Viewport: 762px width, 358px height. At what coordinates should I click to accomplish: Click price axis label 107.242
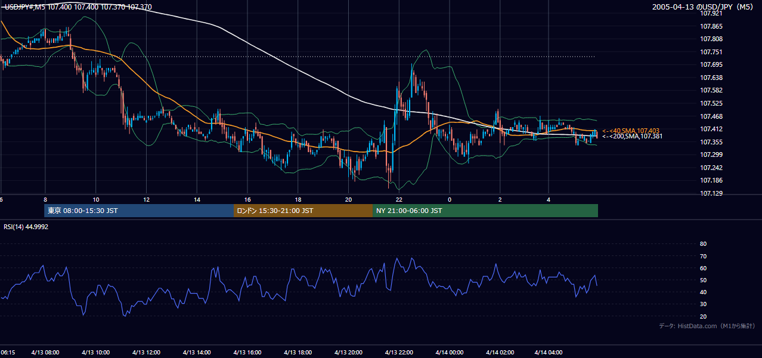click(712, 168)
